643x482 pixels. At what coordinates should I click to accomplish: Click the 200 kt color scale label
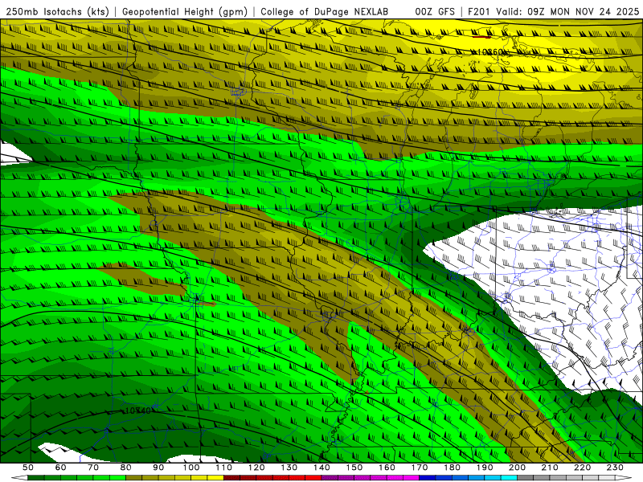point(517,468)
